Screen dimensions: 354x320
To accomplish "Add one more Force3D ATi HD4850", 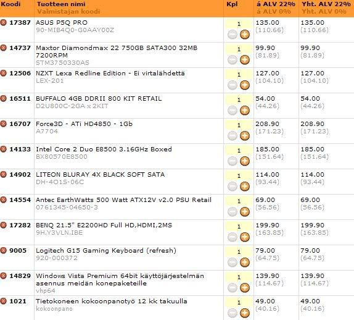I will click(245, 136).
